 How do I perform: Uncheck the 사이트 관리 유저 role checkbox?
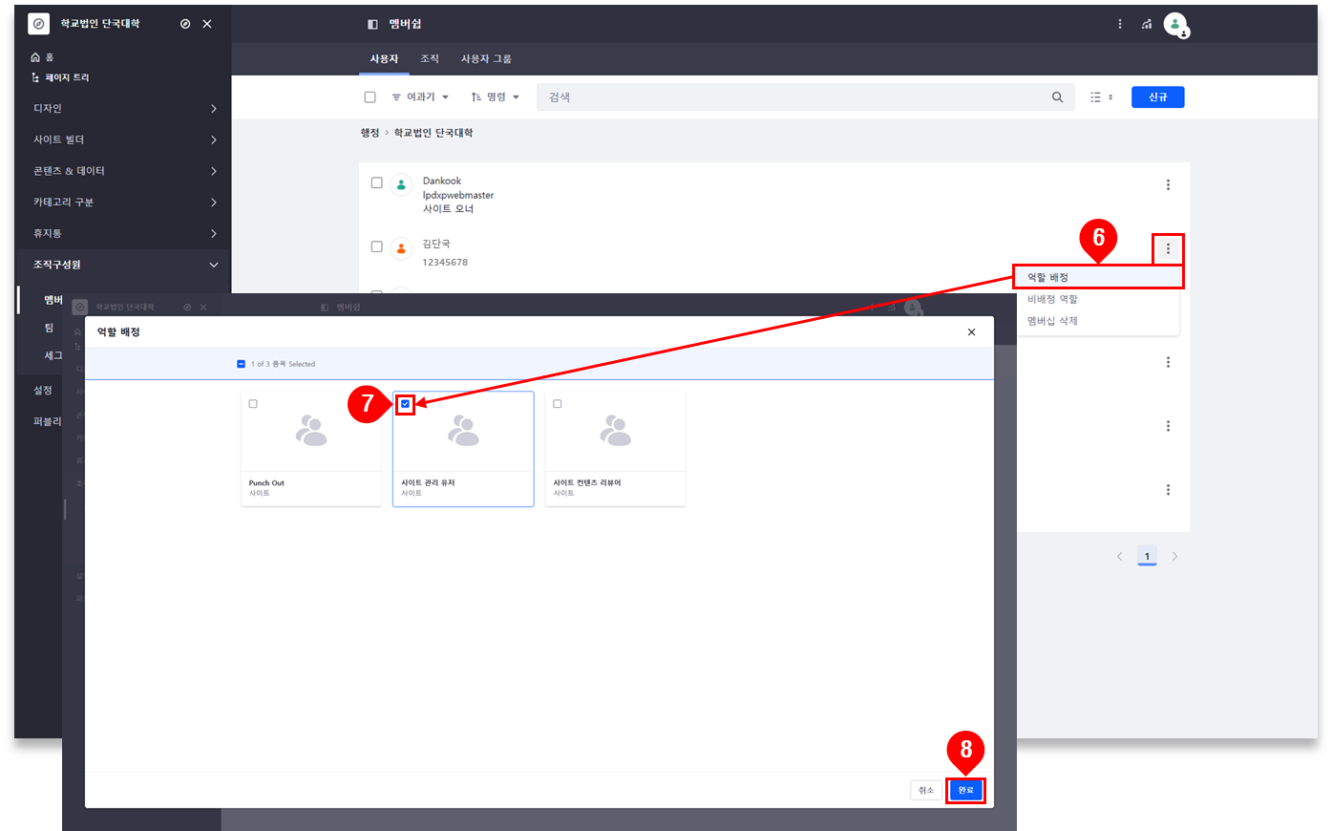point(406,404)
